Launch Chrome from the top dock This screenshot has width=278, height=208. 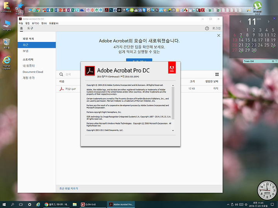pyautogui.click(x=38, y=10)
